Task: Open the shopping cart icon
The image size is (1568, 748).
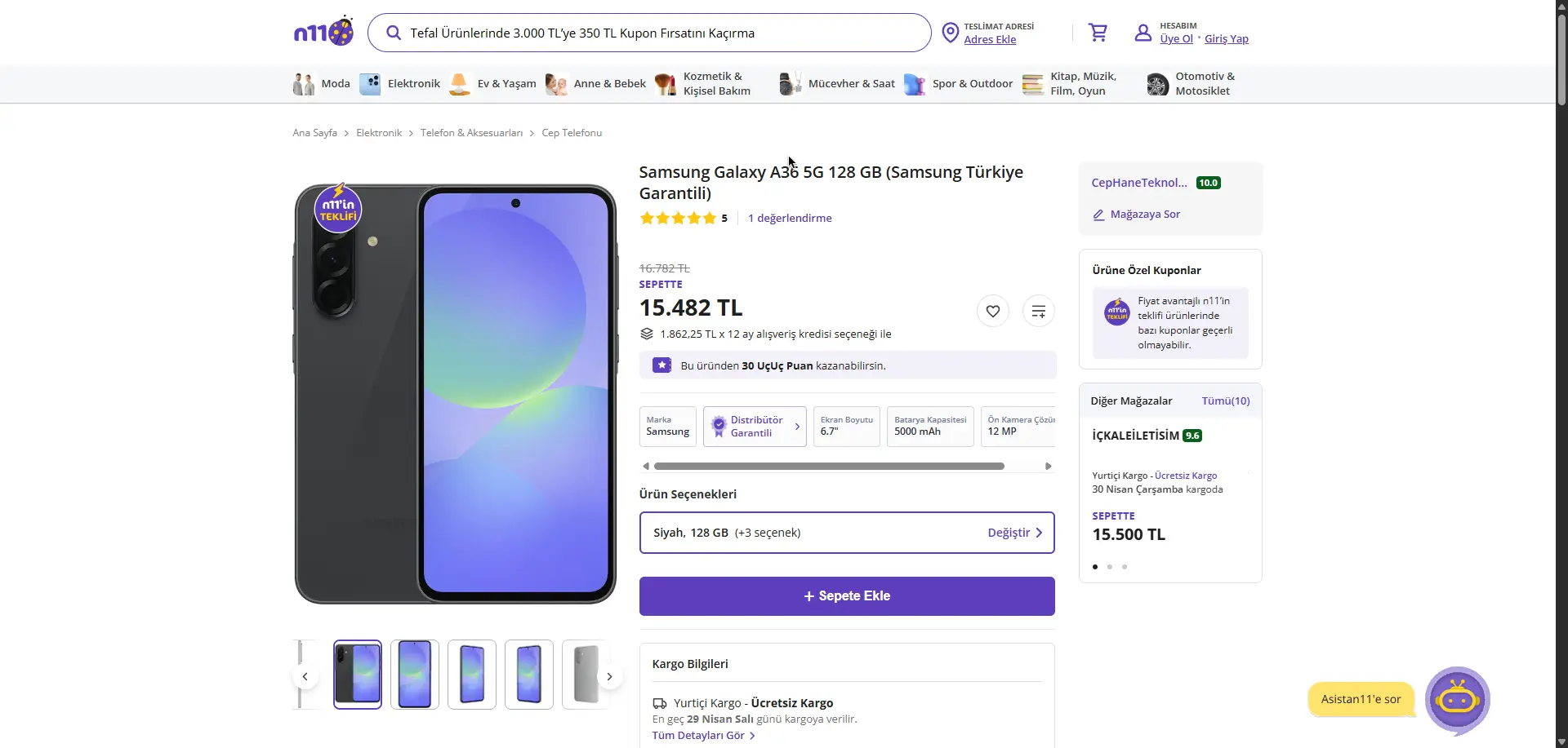Action: (x=1098, y=33)
